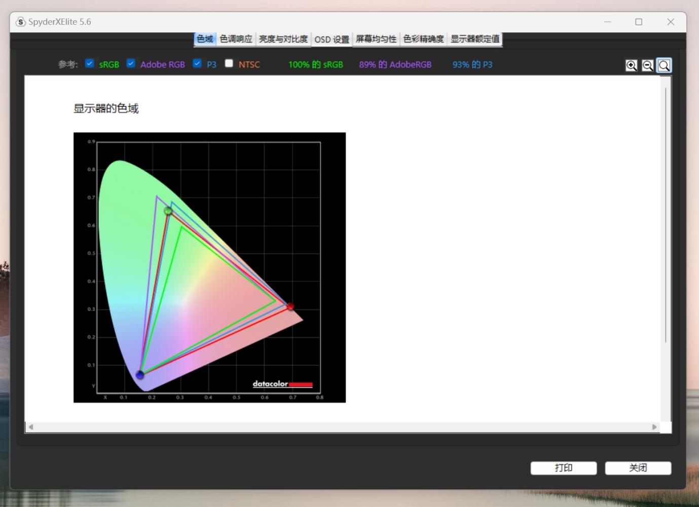Image resolution: width=699 pixels, height=507 pixels.
Task: Minimize the SpyderXElite window
Action: tap(607, 22)
